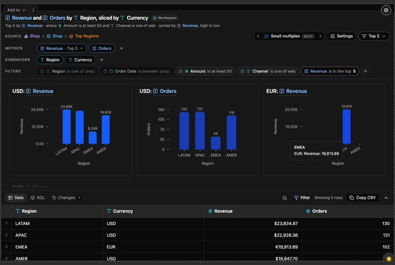Toggle light theme with sun icon
This screenshot has width=395, height=265.
(x=389, y=259)
